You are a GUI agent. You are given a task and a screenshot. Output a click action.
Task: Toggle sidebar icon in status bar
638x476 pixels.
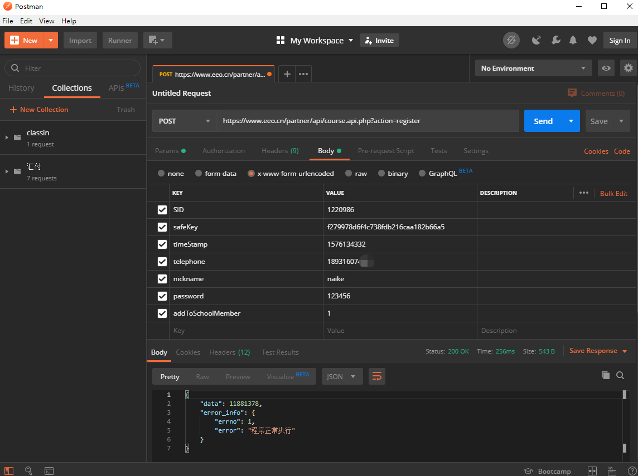(x=9, y=471)
